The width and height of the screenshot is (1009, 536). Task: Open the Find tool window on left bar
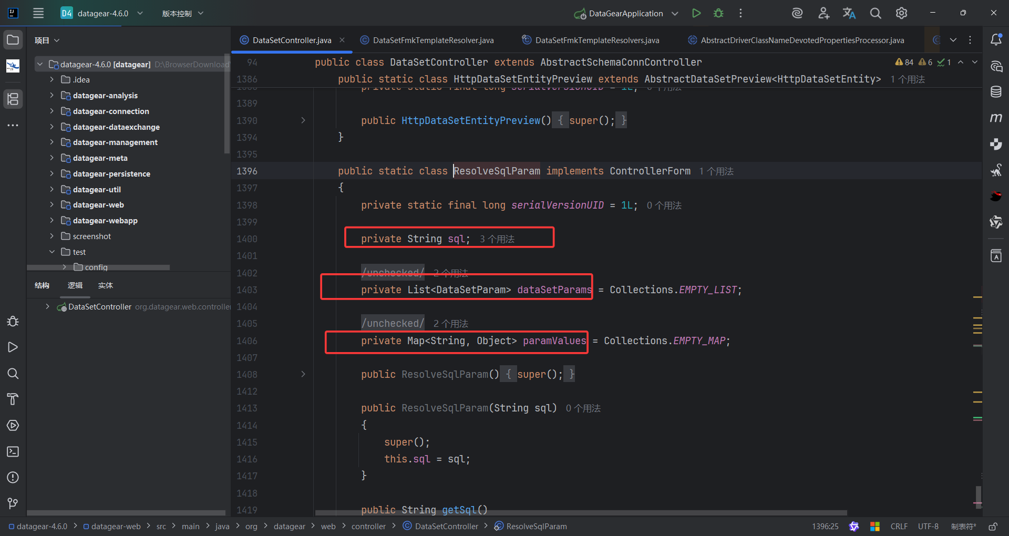click(13, 374)
